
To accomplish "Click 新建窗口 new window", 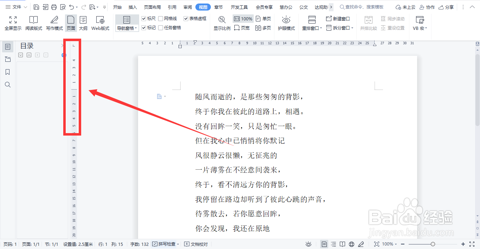I will tap(338, 19).
